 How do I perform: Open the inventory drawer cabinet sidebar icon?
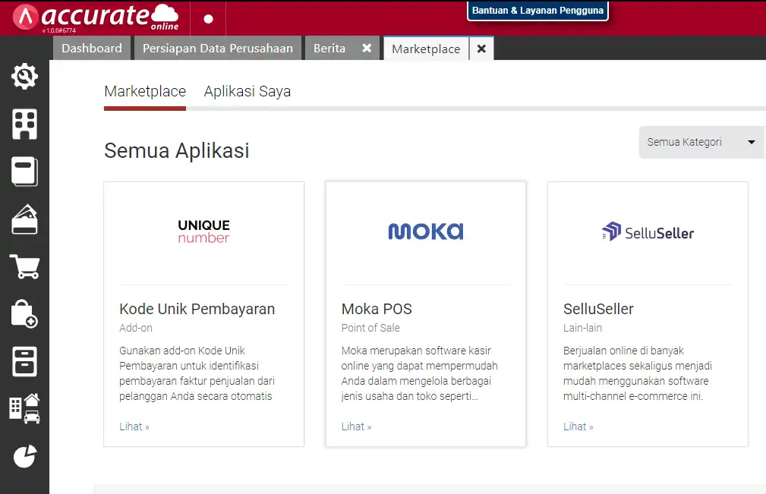24,362
